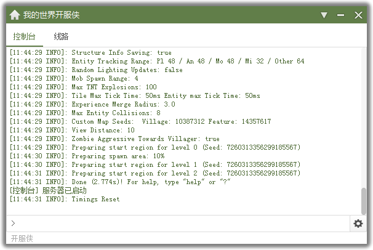373x250 pixels.
Task: Click the Custom Map Seeds log line
Action: pos(140,121)
